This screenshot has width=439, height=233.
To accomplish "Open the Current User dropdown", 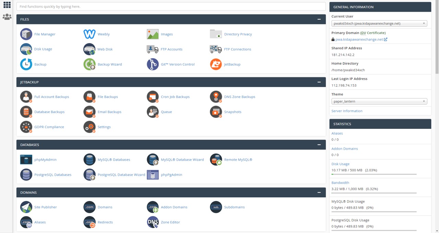I will [379, 24].
